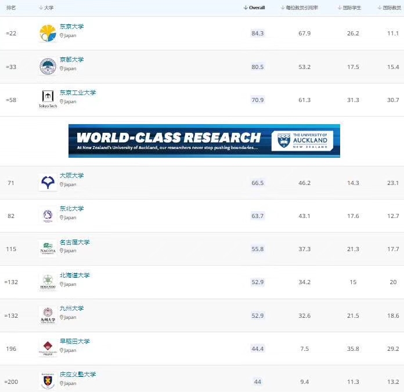Sort by 每位教员引用率 column header
Viewport: 404px width, 392px height.
[299, 8]
